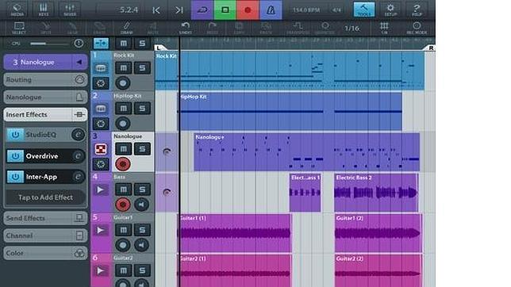Image resolution: width=511 pixels, height=287 pixels.
Task: Start recording with the red Record button
Action: coord(248,10)
